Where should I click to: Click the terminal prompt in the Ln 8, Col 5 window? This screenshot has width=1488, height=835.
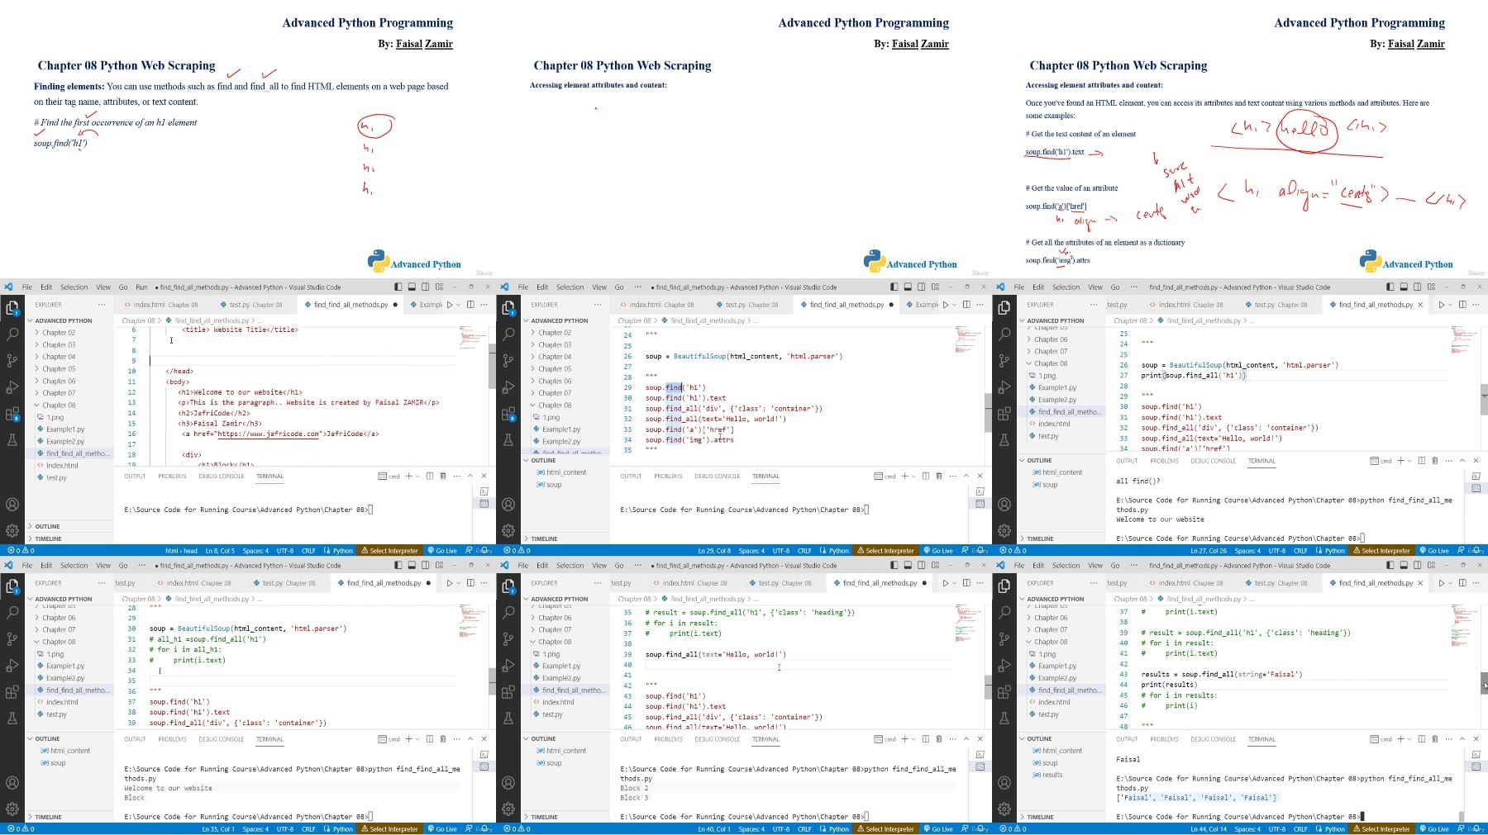point(248,510)
